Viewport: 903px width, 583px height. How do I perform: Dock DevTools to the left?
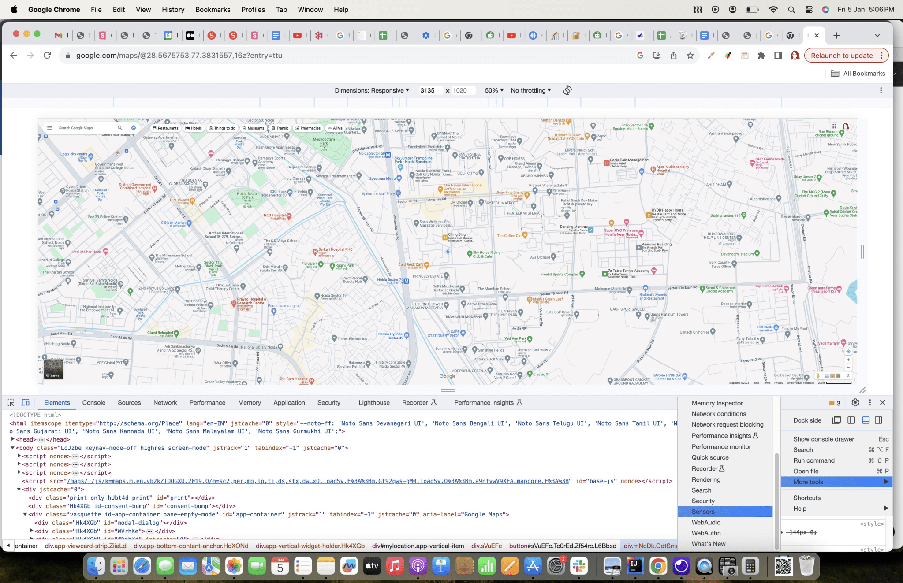coord(851,420)
